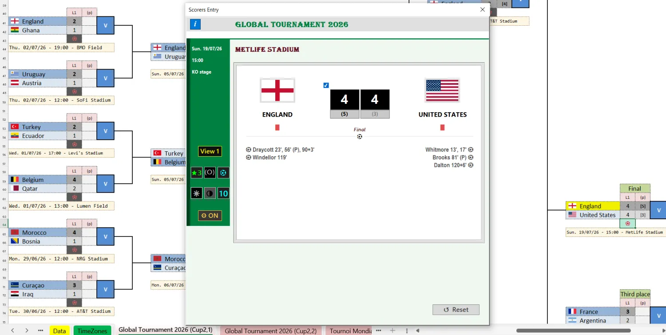Add a new sheet with the plus button
The image size is (666, 335).
pyautogui.click(x=392, y=331)
